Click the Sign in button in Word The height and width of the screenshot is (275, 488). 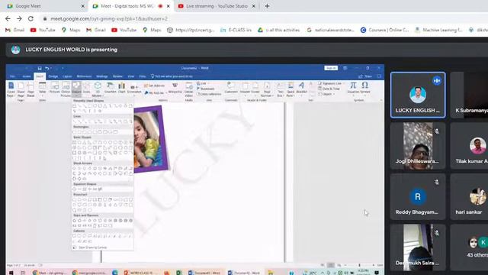pyautogui.click(x=331, y=68)
